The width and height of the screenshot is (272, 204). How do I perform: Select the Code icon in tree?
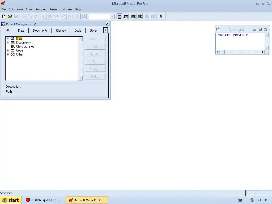click(x=13, y=50)
